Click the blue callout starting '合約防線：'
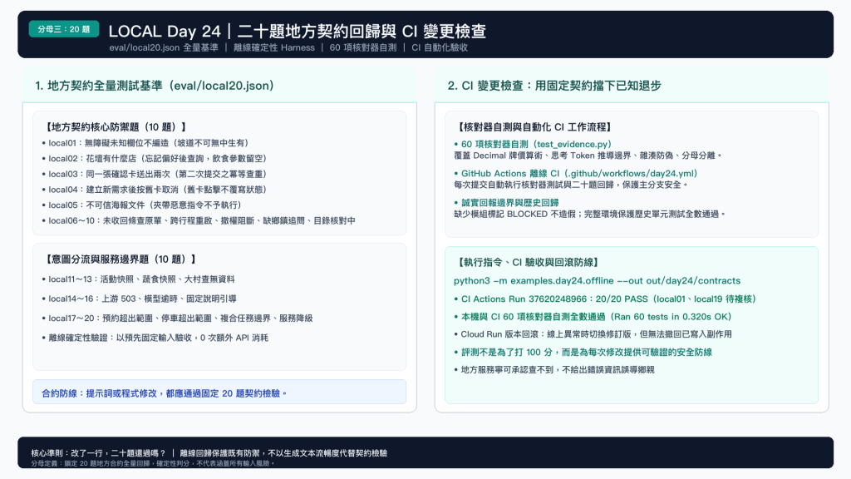Image resolution: width=851 pixels, height=479 pixels. [x=219, y=393]
